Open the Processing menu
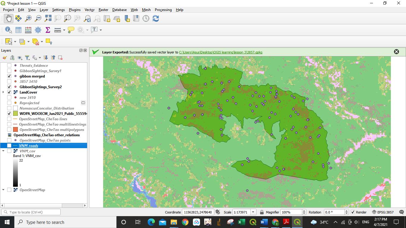 point(163,10)
